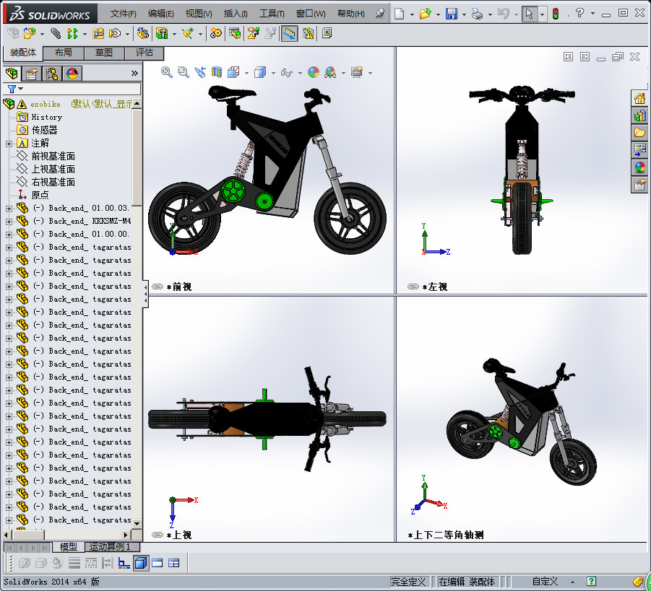Click the Print icon
The width and height of the screenshot is (651, 591).
[x=478, y=14]
